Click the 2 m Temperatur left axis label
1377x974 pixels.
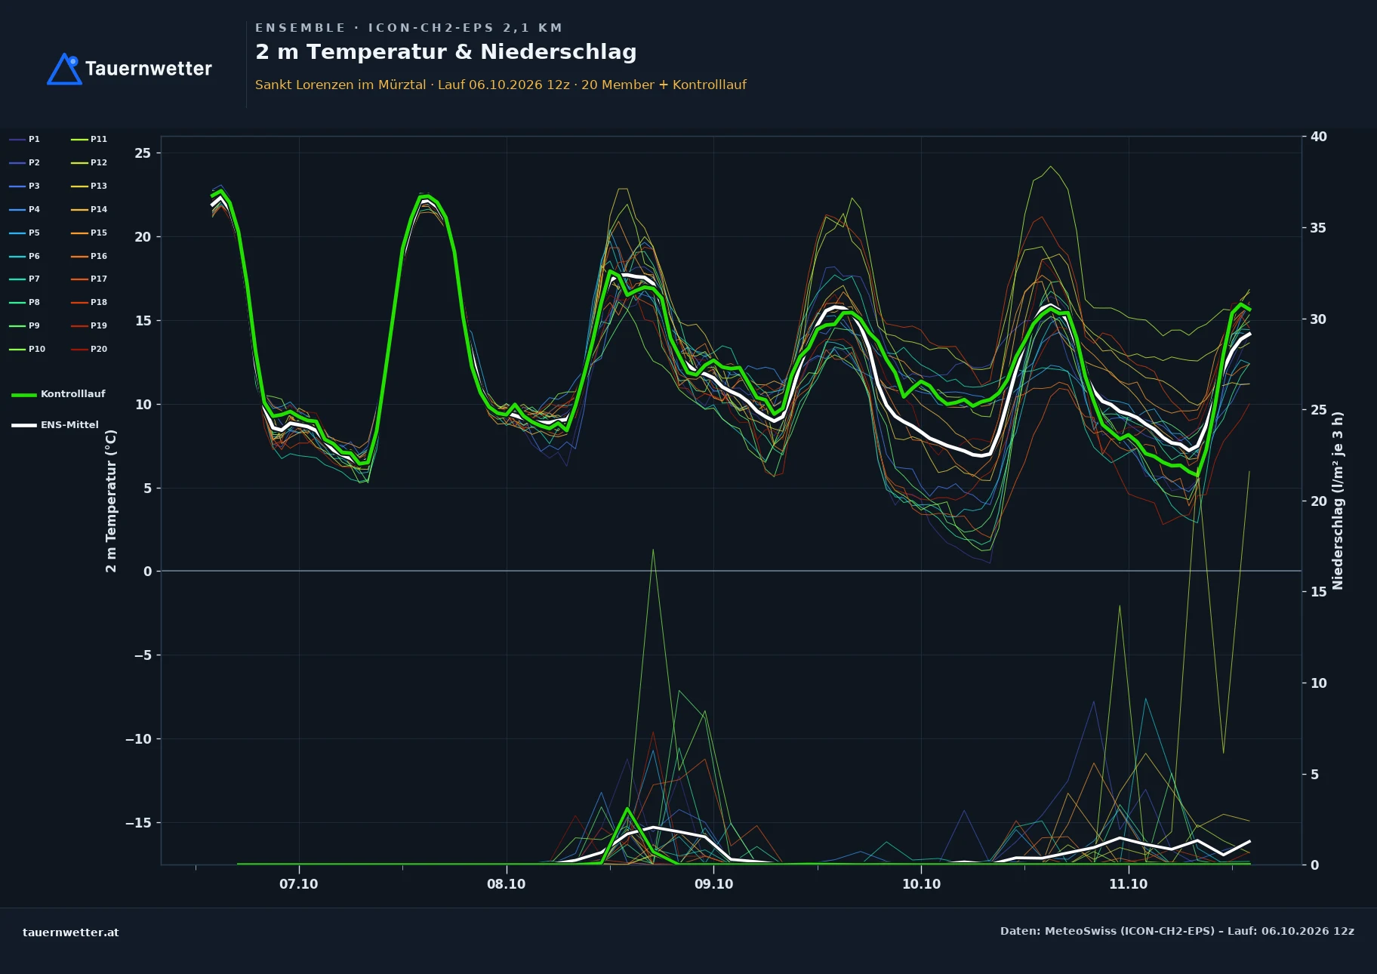click(x=111, y=501)
